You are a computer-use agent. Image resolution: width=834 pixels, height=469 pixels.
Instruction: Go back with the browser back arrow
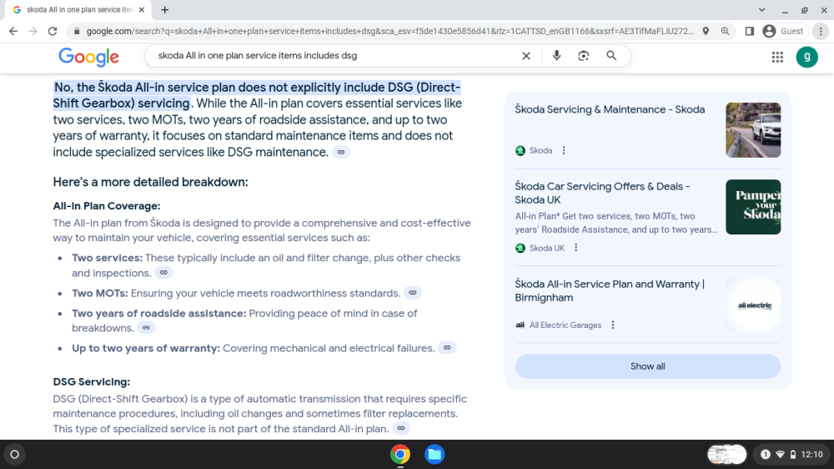[13, 32]
